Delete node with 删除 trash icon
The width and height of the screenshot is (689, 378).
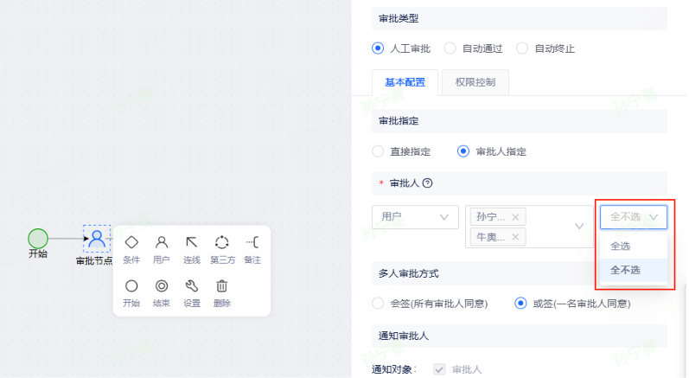coord(221,286)
